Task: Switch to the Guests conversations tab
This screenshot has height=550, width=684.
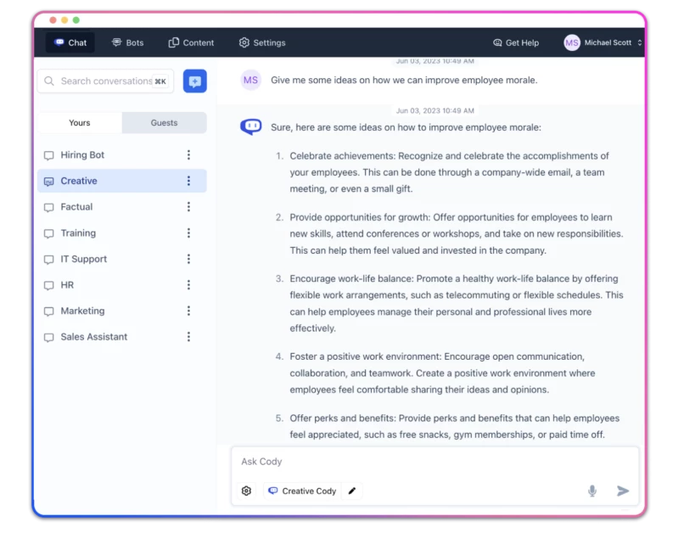Action: [163, 122]
